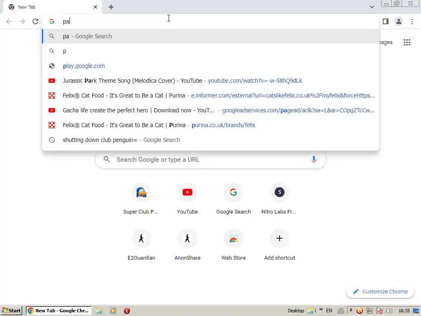Open the play.google.com suggestion
This screenshot has width=421, height=316.
[x=210, y=66]
